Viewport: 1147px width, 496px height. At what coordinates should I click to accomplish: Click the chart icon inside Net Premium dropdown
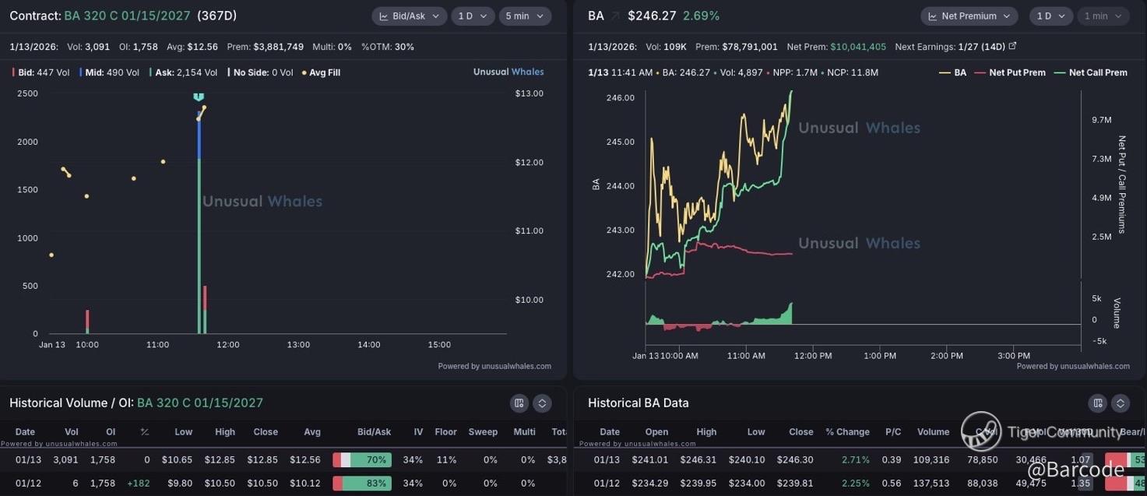933,16
